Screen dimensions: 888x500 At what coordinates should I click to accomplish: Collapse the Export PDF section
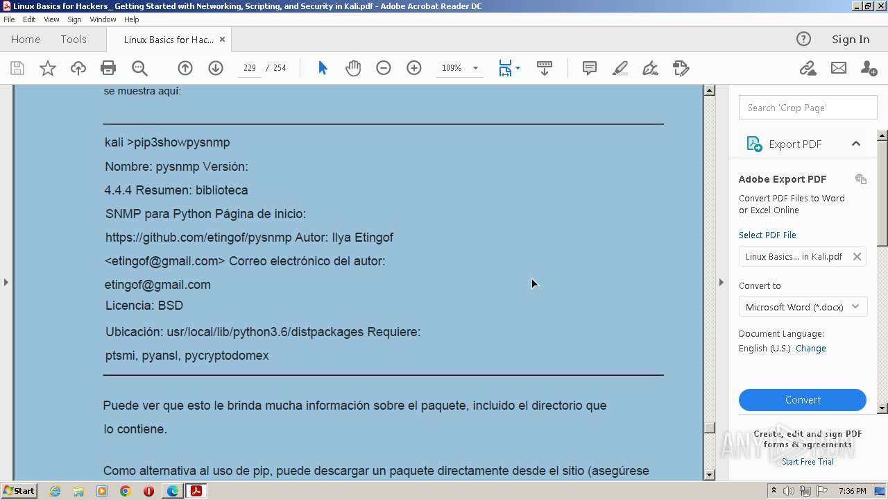[x=856, y=144]
